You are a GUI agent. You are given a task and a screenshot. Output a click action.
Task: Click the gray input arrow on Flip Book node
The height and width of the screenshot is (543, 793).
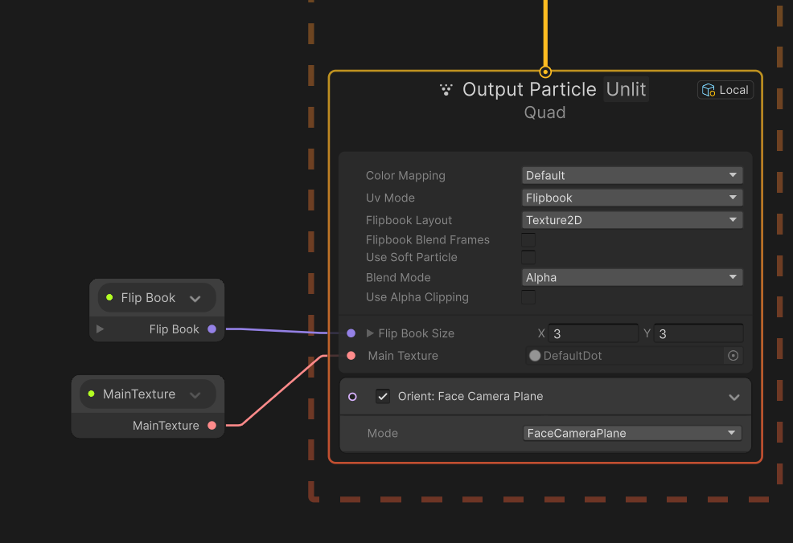99,328
